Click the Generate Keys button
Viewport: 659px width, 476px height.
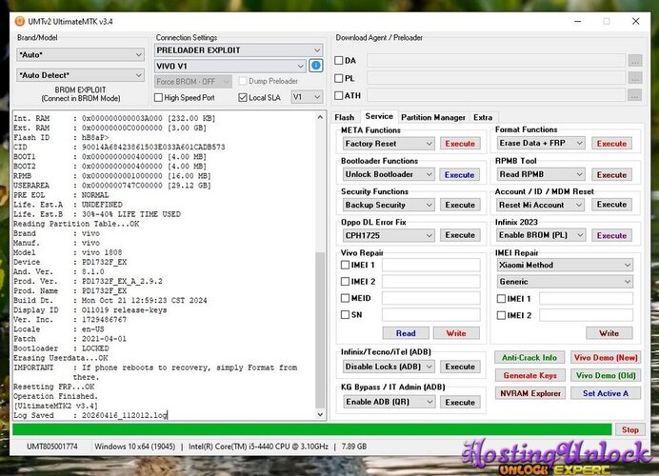(529, 376)
